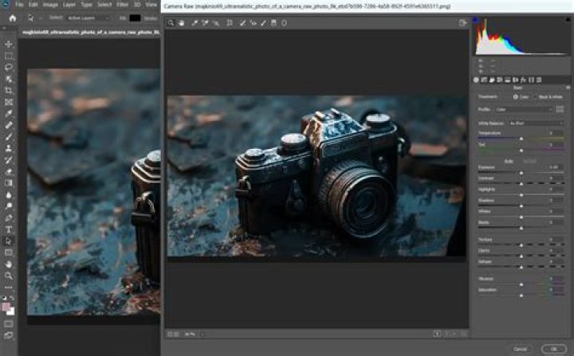574x356 pixels.
Task: Open the zoom level dropdown below preview
Action: (192, 334)
